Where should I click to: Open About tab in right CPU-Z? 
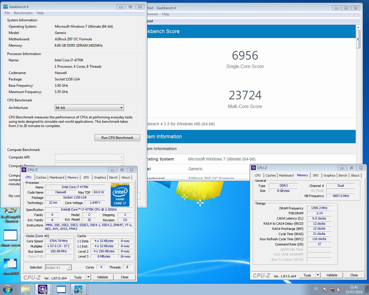tap(355, 175)
